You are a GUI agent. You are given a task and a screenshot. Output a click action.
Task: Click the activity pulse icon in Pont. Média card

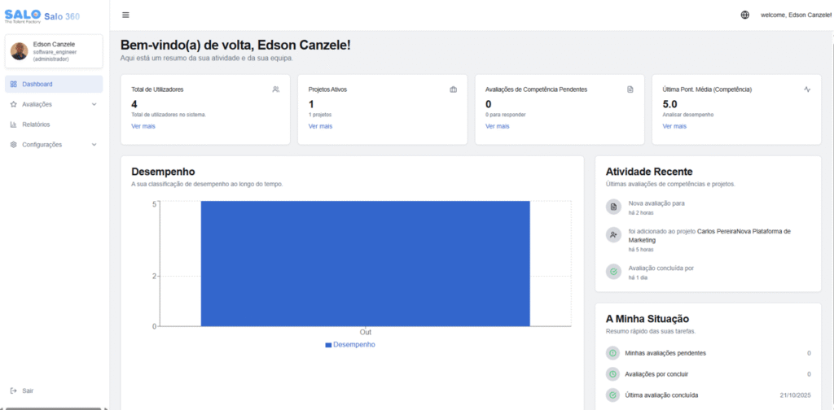(807, 89)
